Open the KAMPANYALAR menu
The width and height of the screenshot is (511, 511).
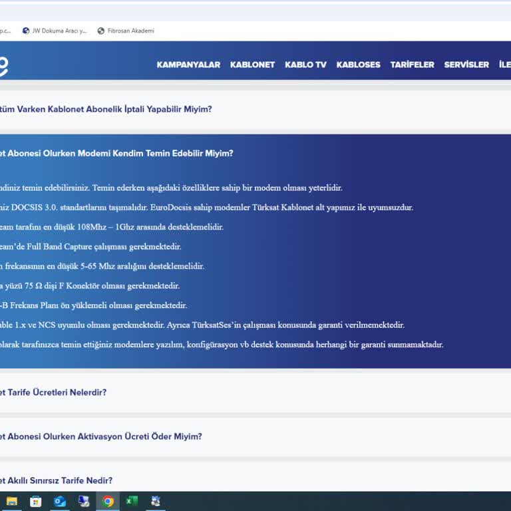coord(188,65)
